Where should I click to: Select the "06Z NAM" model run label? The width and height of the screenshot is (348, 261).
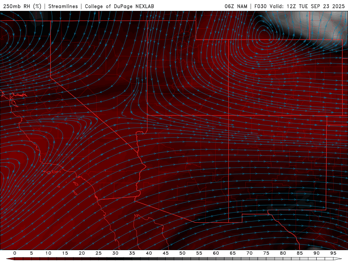pyautogui.click(x=236, y=6)
